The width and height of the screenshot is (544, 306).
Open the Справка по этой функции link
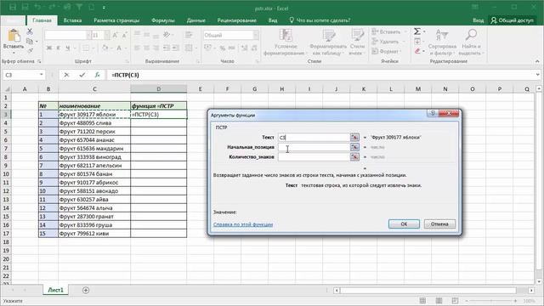243,224
